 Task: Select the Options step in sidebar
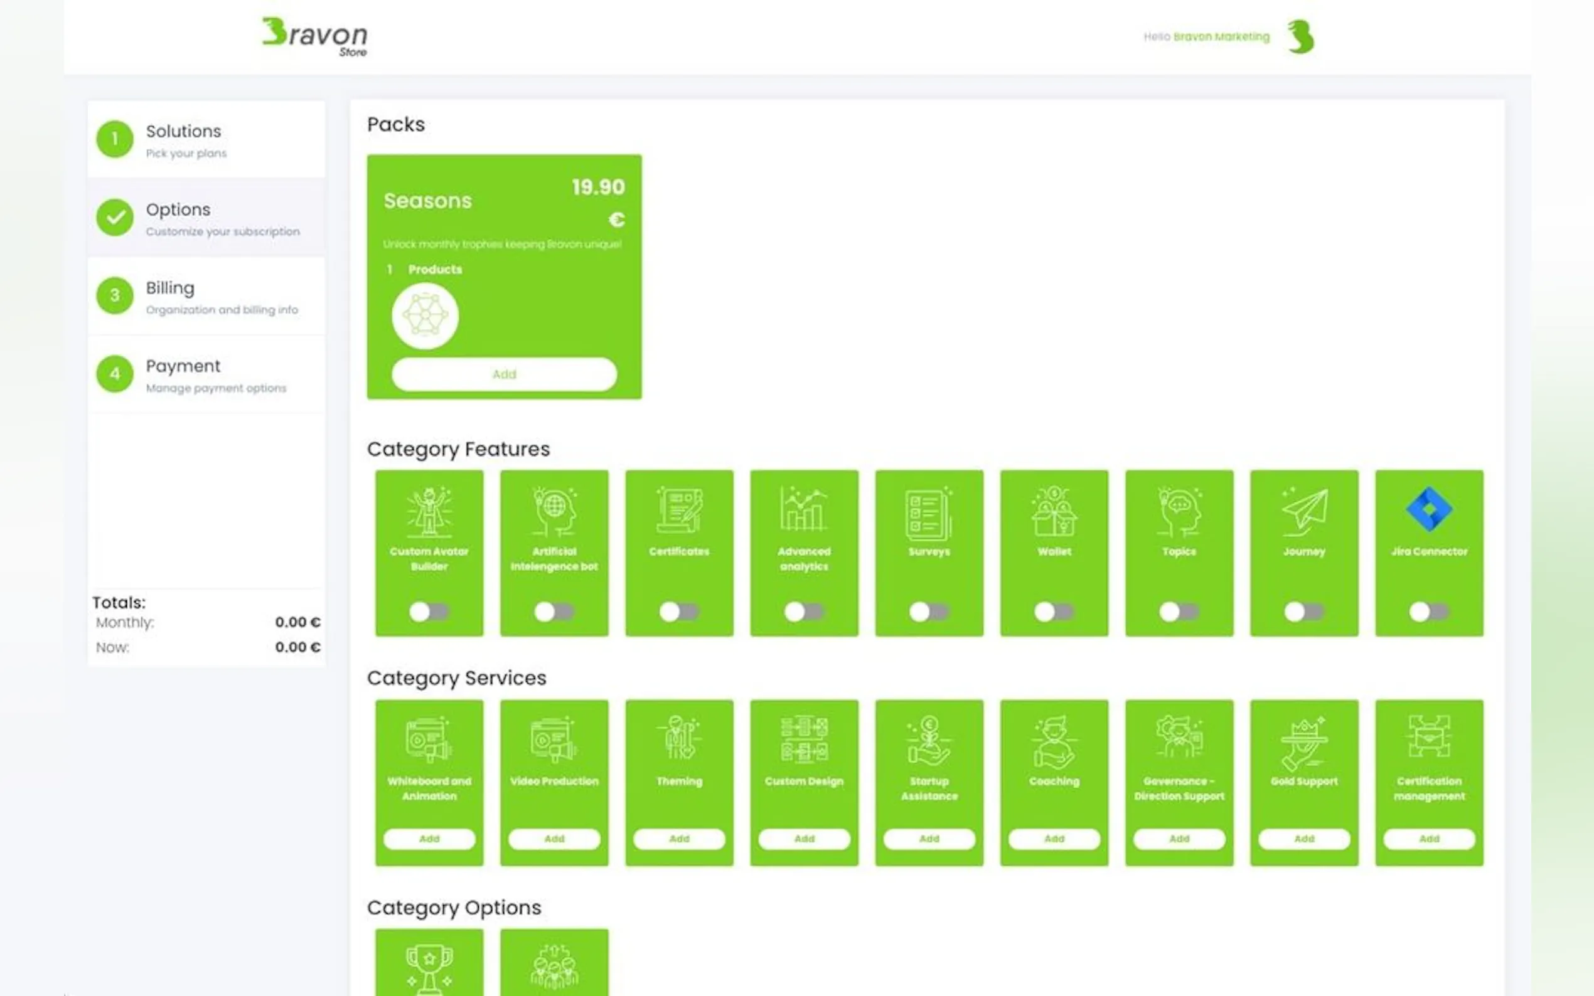(x=206, y=218)
